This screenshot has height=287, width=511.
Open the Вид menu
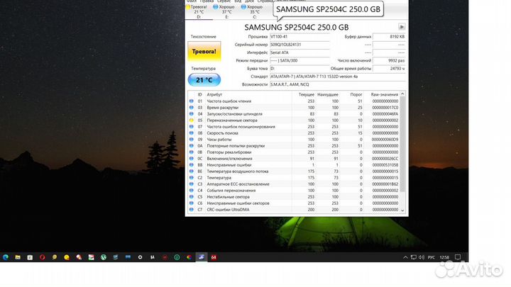[x=238, y=1]
